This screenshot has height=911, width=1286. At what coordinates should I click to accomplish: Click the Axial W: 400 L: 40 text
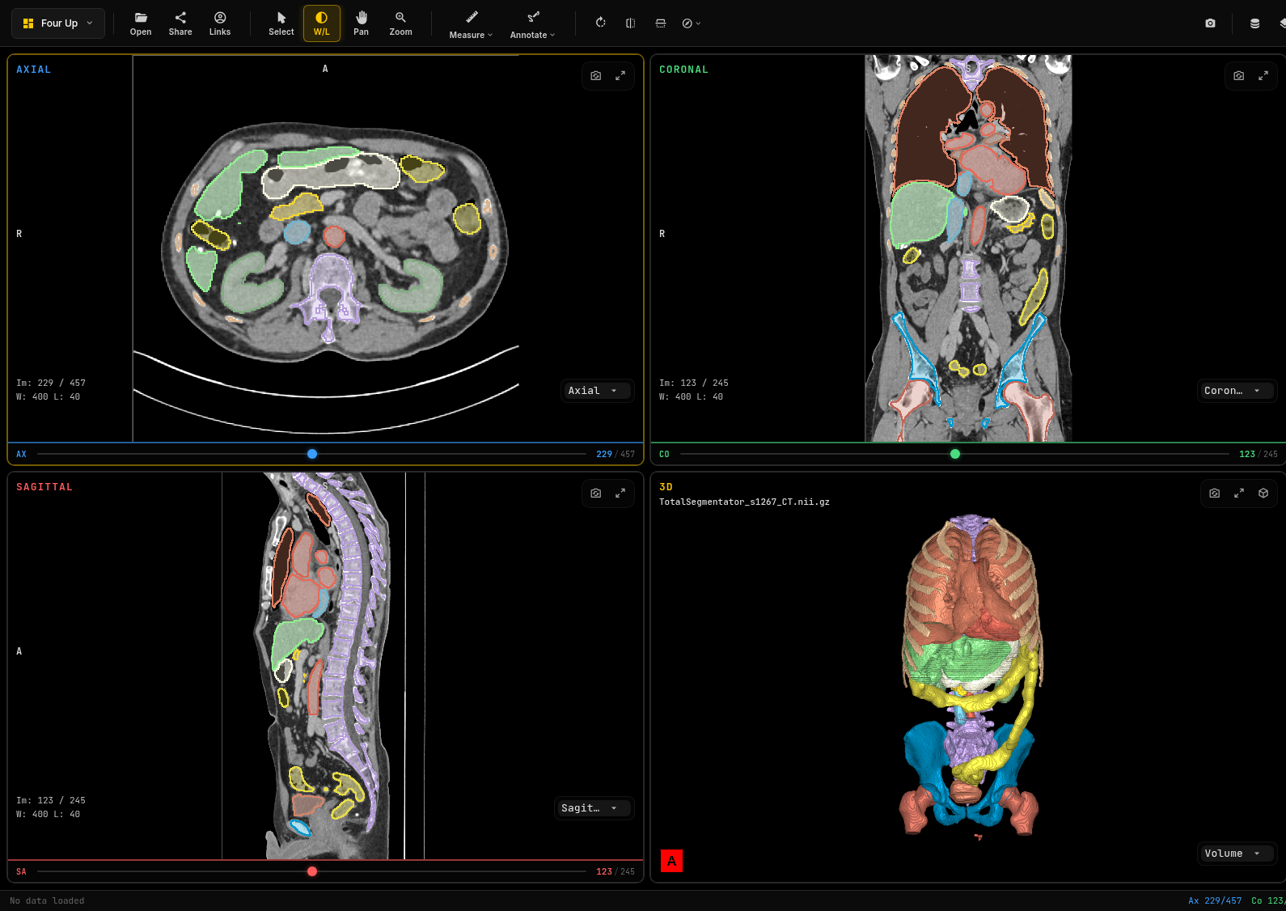(49, 397)
